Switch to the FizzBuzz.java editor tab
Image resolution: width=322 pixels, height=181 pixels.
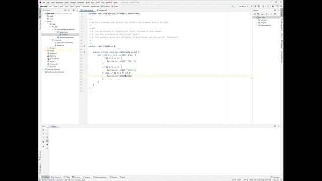(x=88, y=10)
